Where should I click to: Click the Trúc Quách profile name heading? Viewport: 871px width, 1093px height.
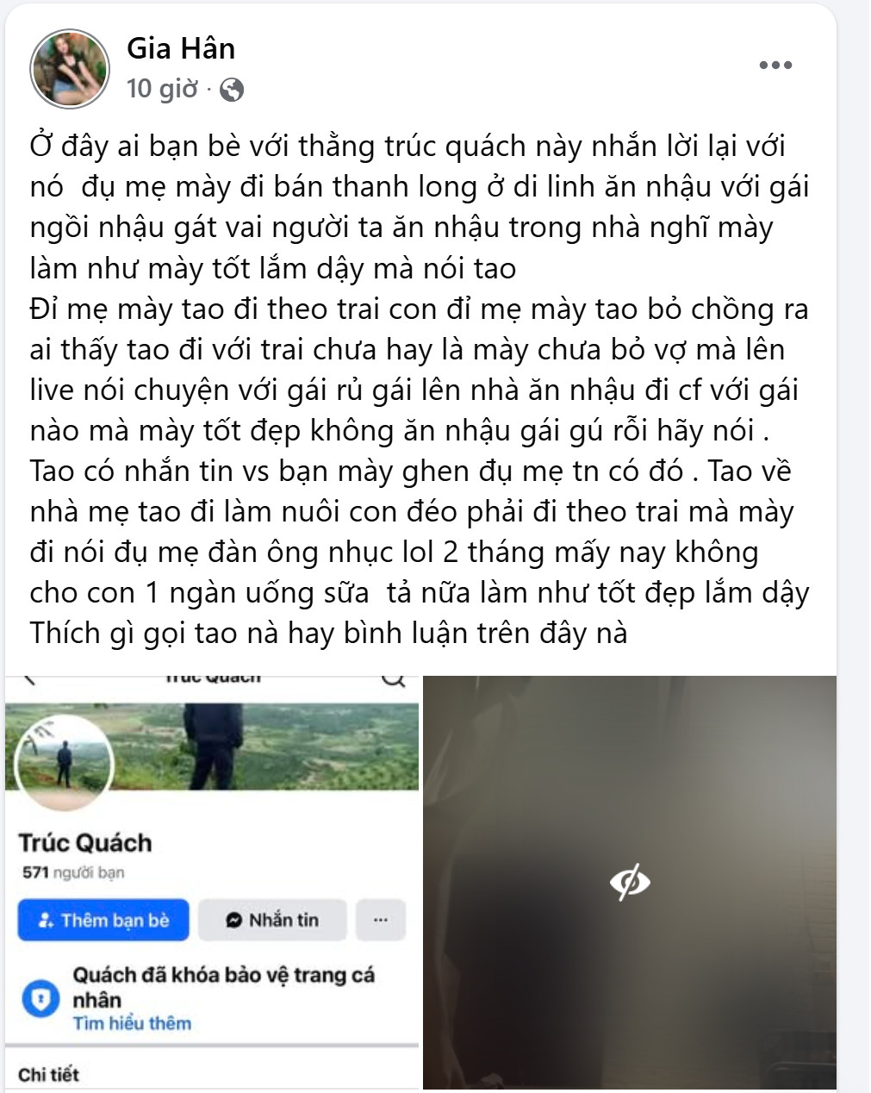tap(85, 842)
